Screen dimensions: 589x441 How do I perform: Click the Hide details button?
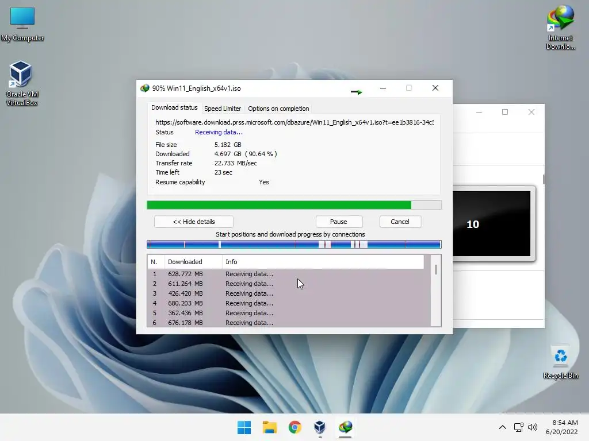tap(194, 222)
